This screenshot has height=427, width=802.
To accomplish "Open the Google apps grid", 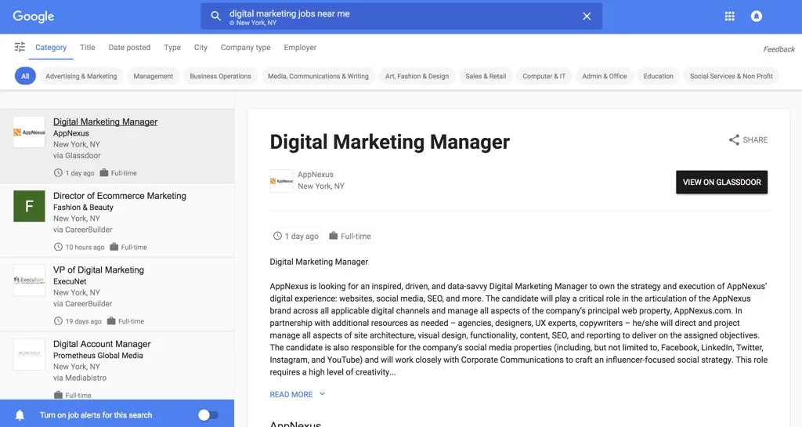I will pos(730,16).
